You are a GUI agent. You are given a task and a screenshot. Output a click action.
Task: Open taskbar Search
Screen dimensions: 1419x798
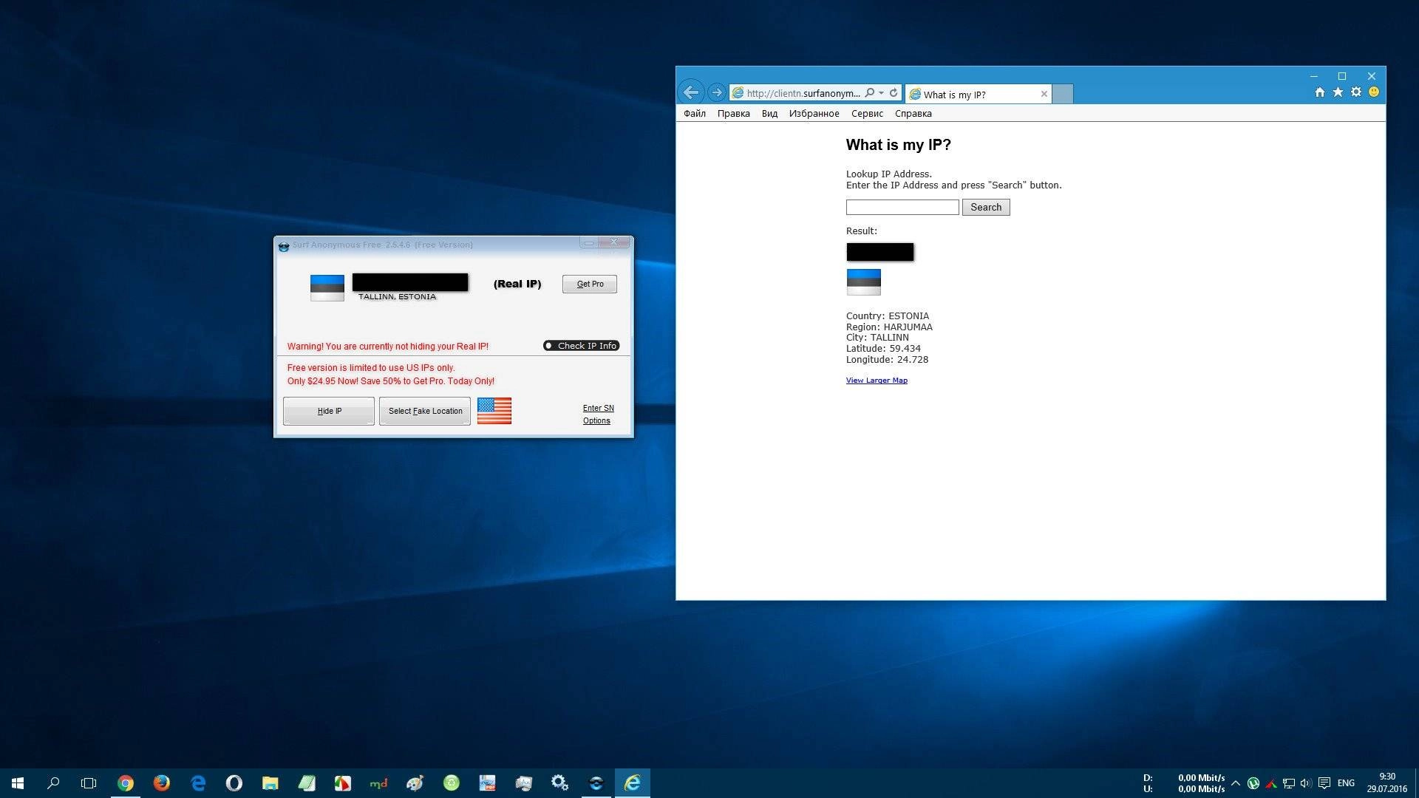(53, 782)
